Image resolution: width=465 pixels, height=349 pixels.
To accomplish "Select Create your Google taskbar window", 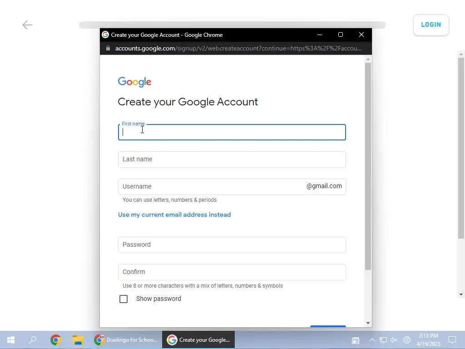I will pyautogui.click(x=198, y=340).
